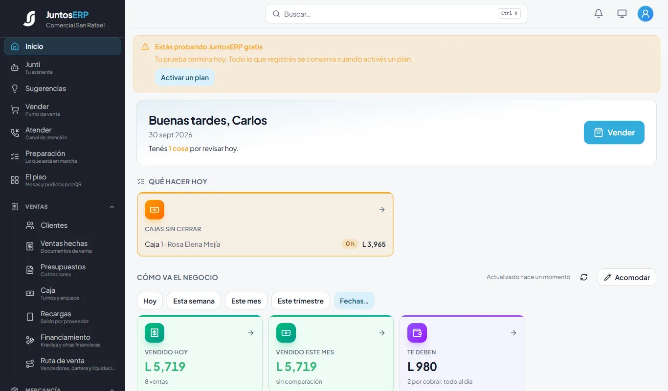This screenshot has height=391, width=668.
Task: Click the Clientes people icon
Action: [30, 225]
